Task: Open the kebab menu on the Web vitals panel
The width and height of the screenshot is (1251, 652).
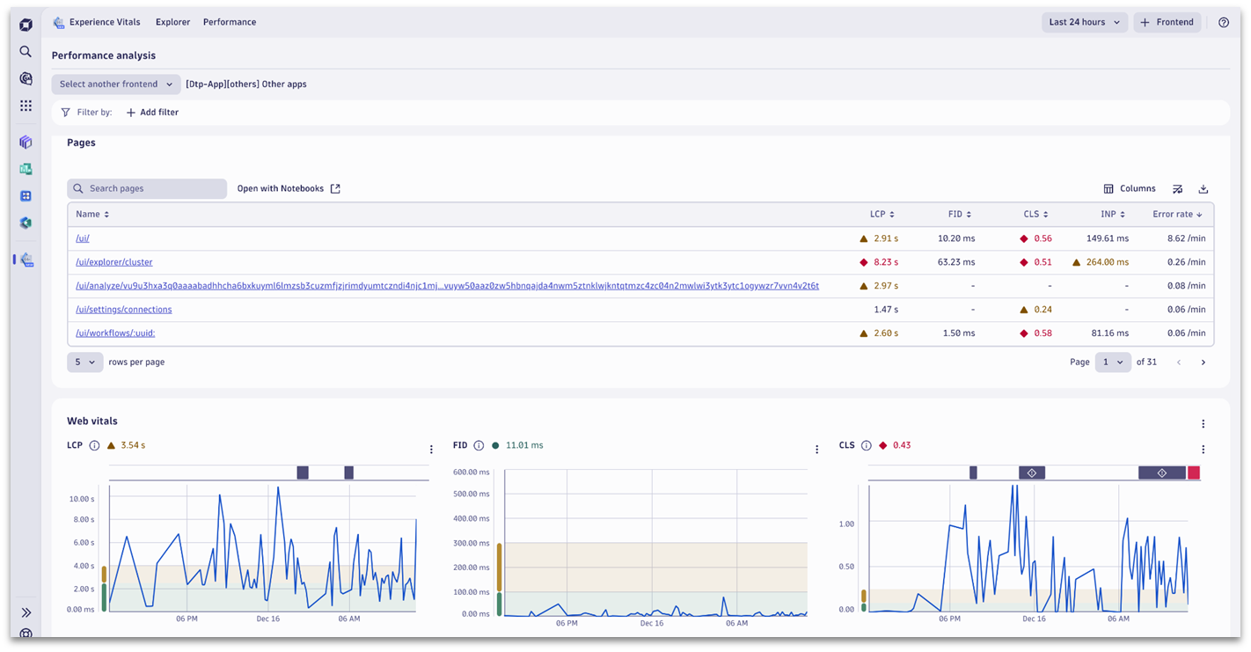Action: [1203, 423]
